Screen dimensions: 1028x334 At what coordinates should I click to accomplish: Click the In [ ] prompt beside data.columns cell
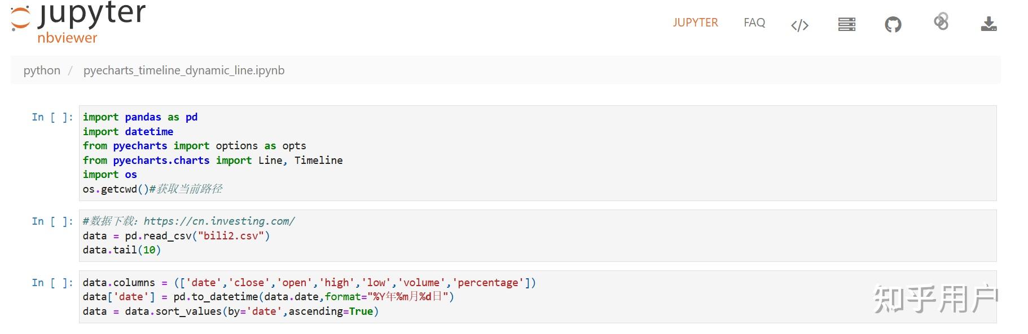(52, 283)
